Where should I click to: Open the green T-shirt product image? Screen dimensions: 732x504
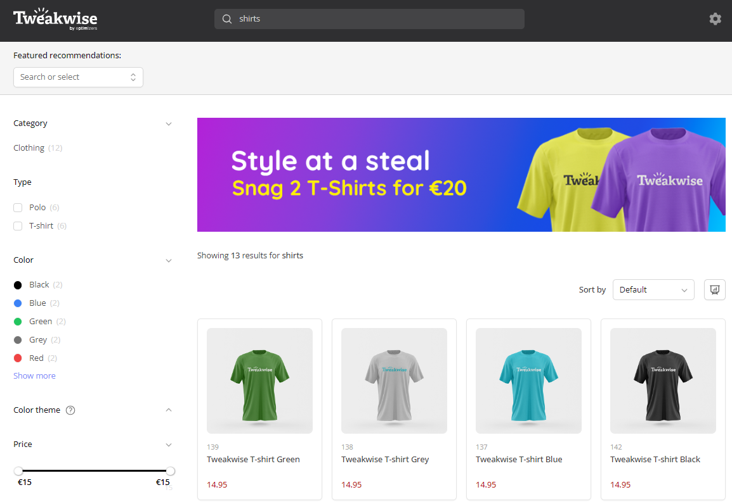click(259, 381)
